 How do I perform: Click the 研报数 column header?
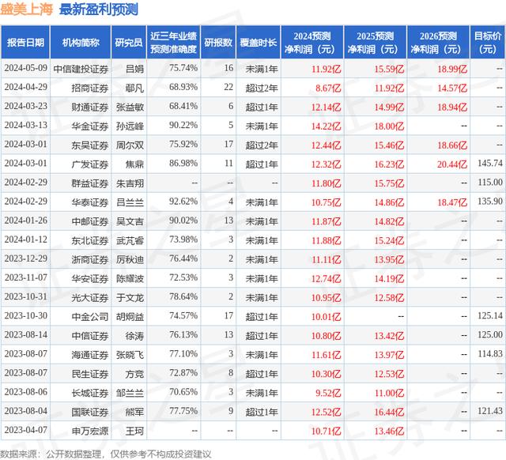[x=218, y=42]
